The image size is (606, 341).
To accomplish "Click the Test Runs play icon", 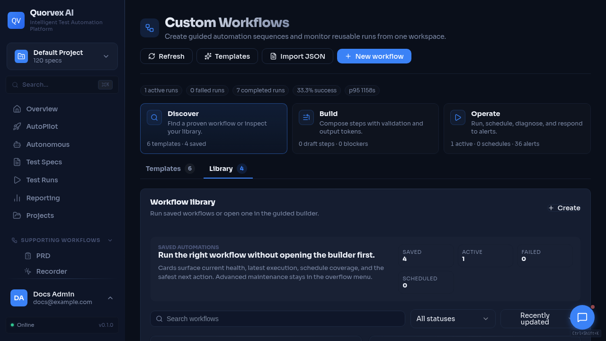I will pos(17,180).
